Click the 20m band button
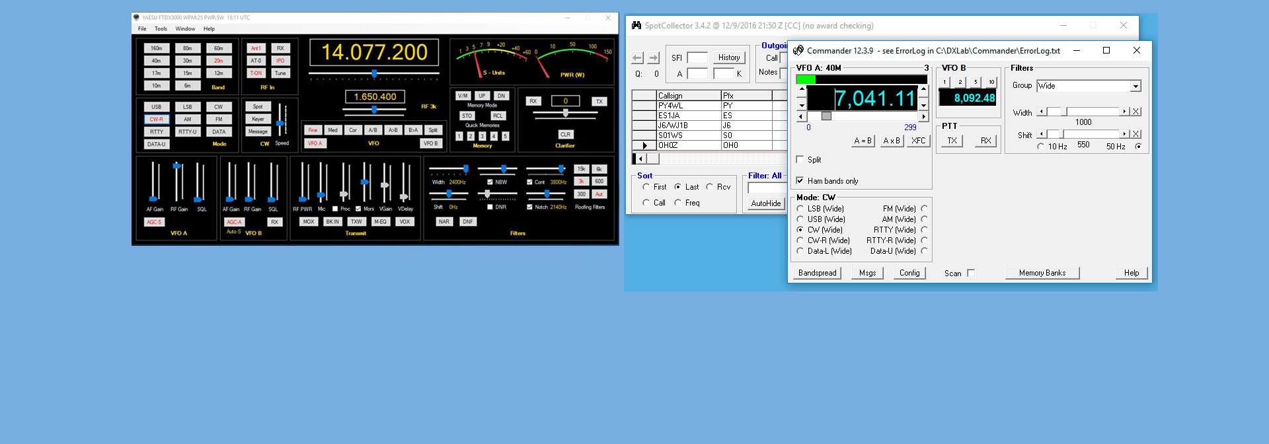 coord(219,61)
